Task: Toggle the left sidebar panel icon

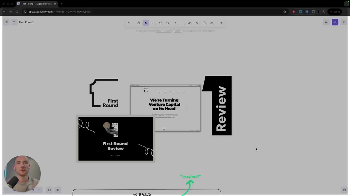Action: click(6, 22)
